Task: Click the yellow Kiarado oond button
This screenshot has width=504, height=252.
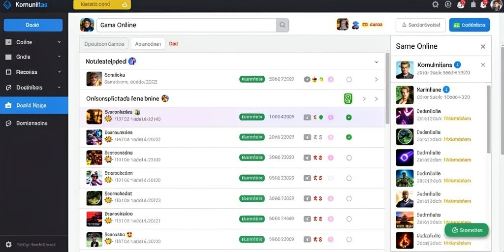Action: 102,4
